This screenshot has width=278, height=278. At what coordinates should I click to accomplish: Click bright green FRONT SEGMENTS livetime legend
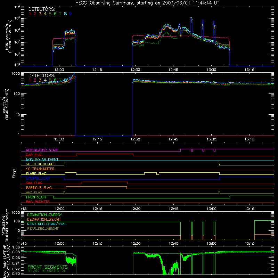48,267
